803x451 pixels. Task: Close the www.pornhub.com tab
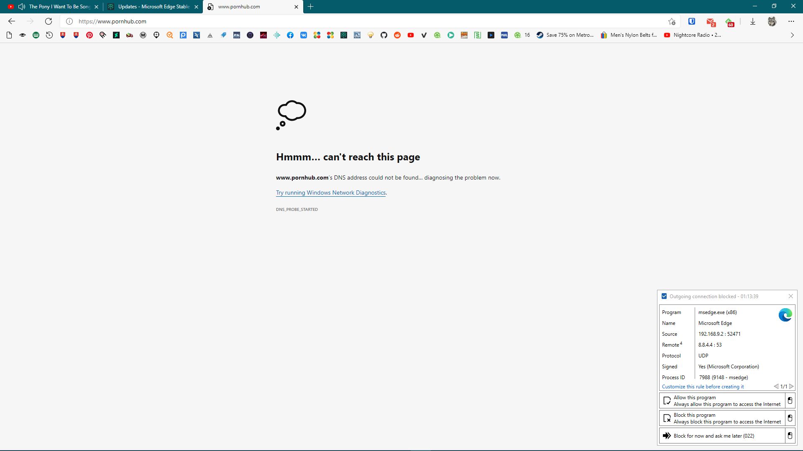[296, 7]
